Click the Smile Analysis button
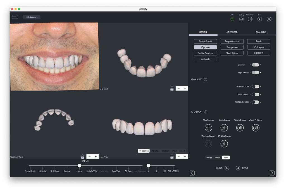 click(x=205, y=53)
